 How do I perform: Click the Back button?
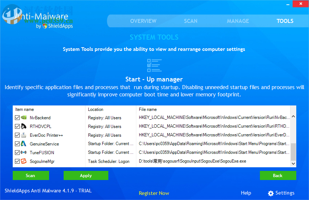[278, 175]
